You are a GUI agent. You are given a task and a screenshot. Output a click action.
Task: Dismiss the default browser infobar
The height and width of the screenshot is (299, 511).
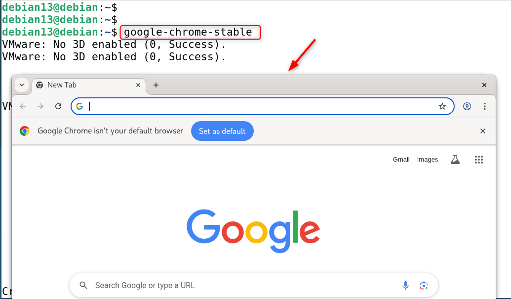tap(483, 131)
